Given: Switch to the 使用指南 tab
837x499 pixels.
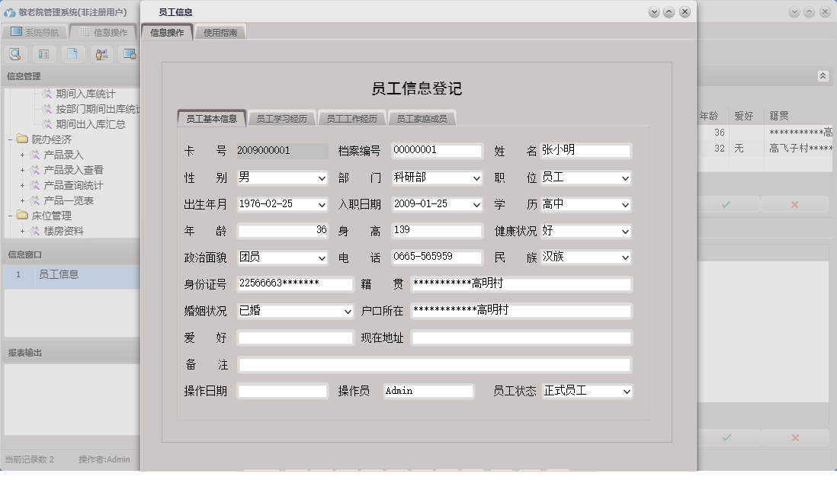Looking at the screenshot, I should [x=220, y=32].
